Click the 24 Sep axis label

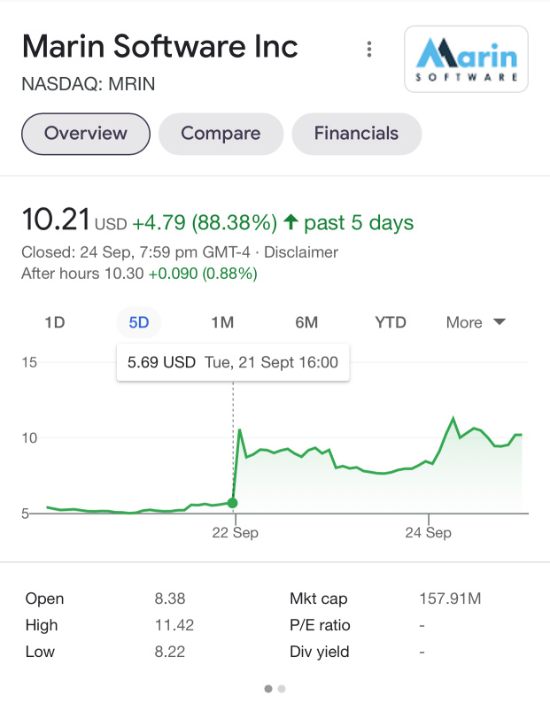click(x=428, y=533)
